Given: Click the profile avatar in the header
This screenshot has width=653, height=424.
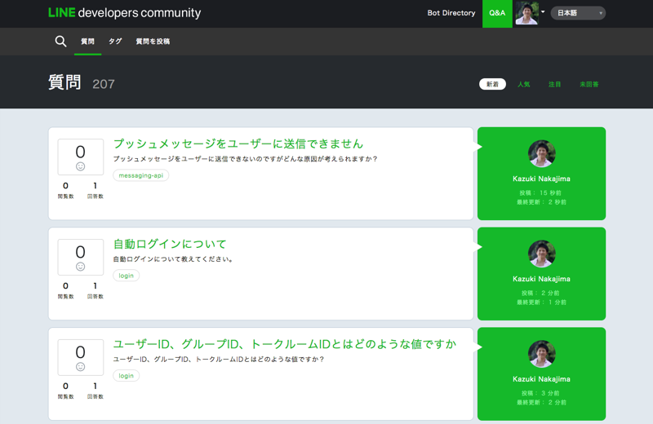Looking at the screenshot, I should point(526,13).
